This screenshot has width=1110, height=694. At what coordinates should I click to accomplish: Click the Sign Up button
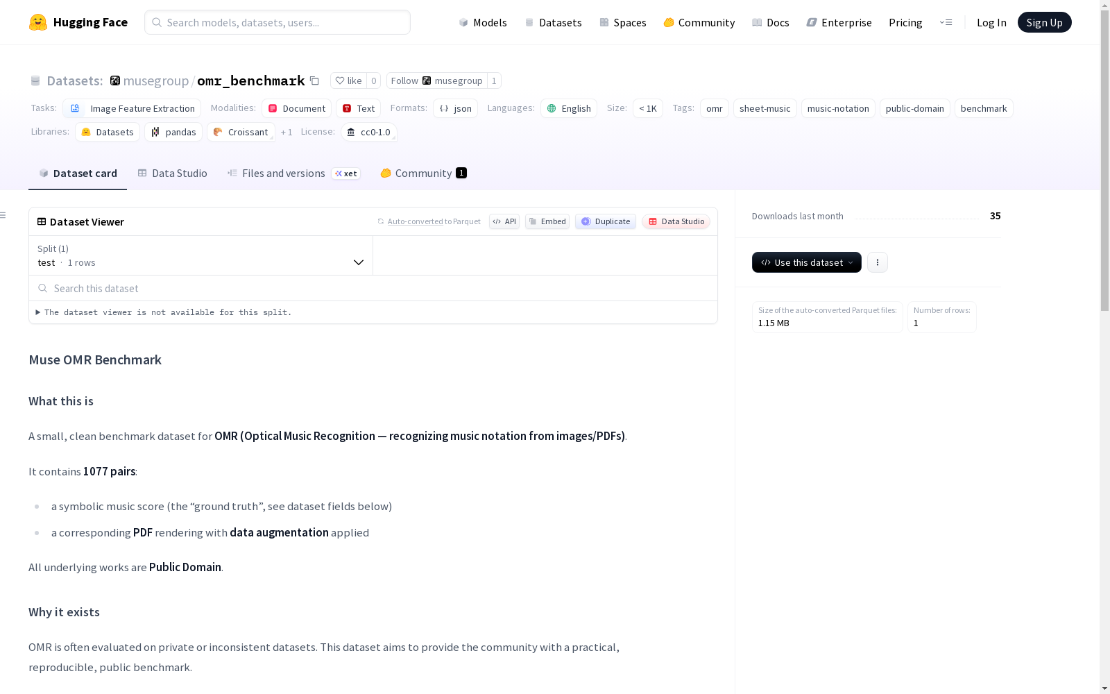(1044, 22)
